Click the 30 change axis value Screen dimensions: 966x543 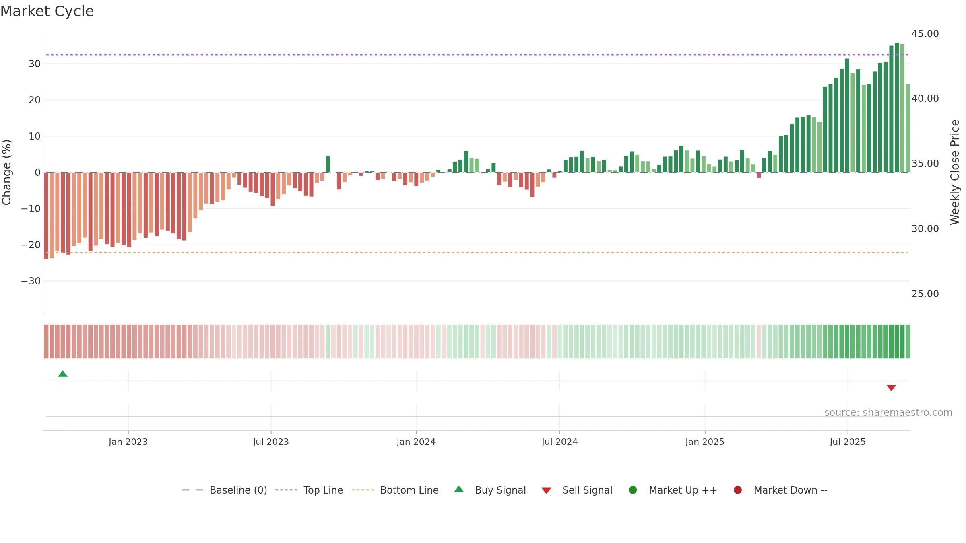[35, 64]
